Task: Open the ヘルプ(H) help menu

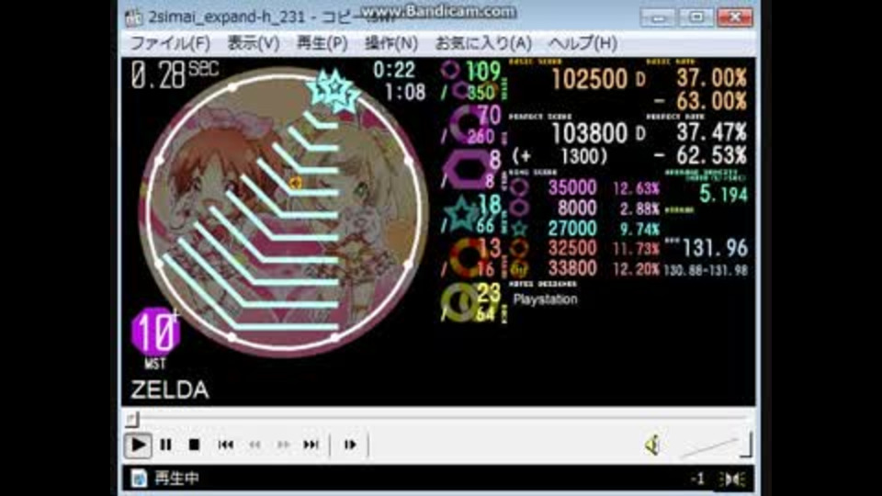Action: tap(582, 43)
